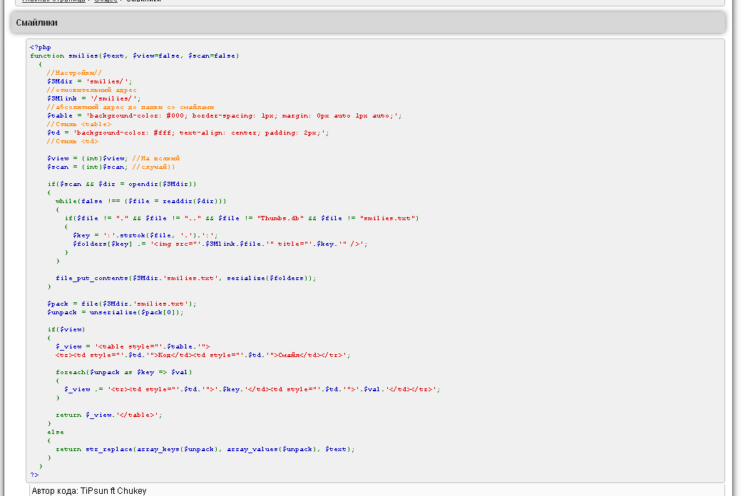
Task: Click the 'Смайлики' section header
Action: point(37,23)
